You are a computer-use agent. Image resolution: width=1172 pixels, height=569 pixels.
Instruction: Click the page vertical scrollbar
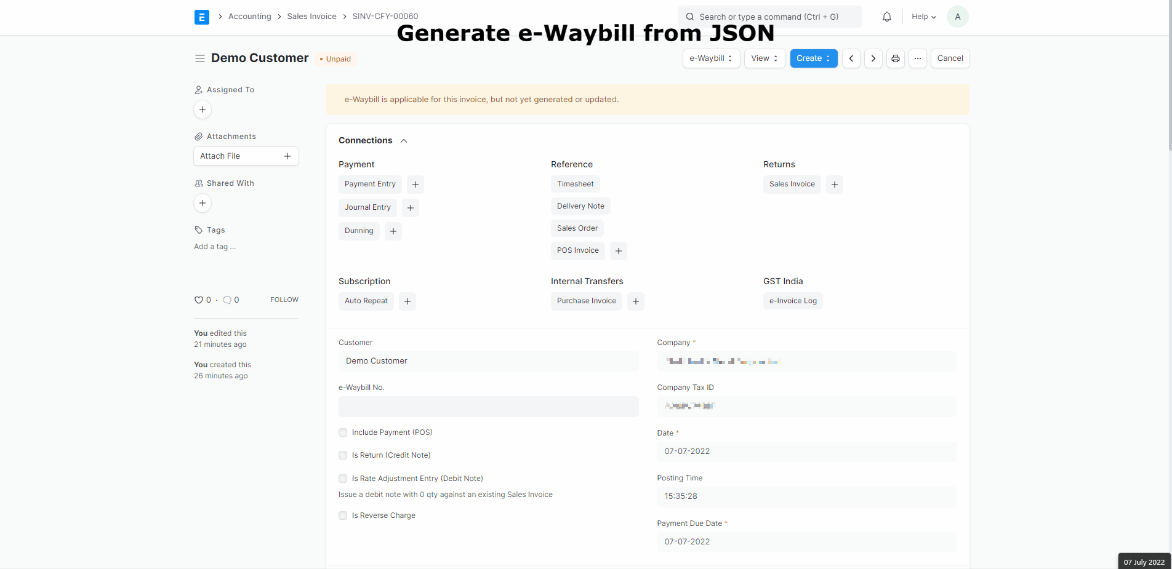pos(1170,76)
